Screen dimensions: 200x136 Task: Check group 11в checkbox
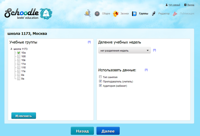[x=19, y=71]
